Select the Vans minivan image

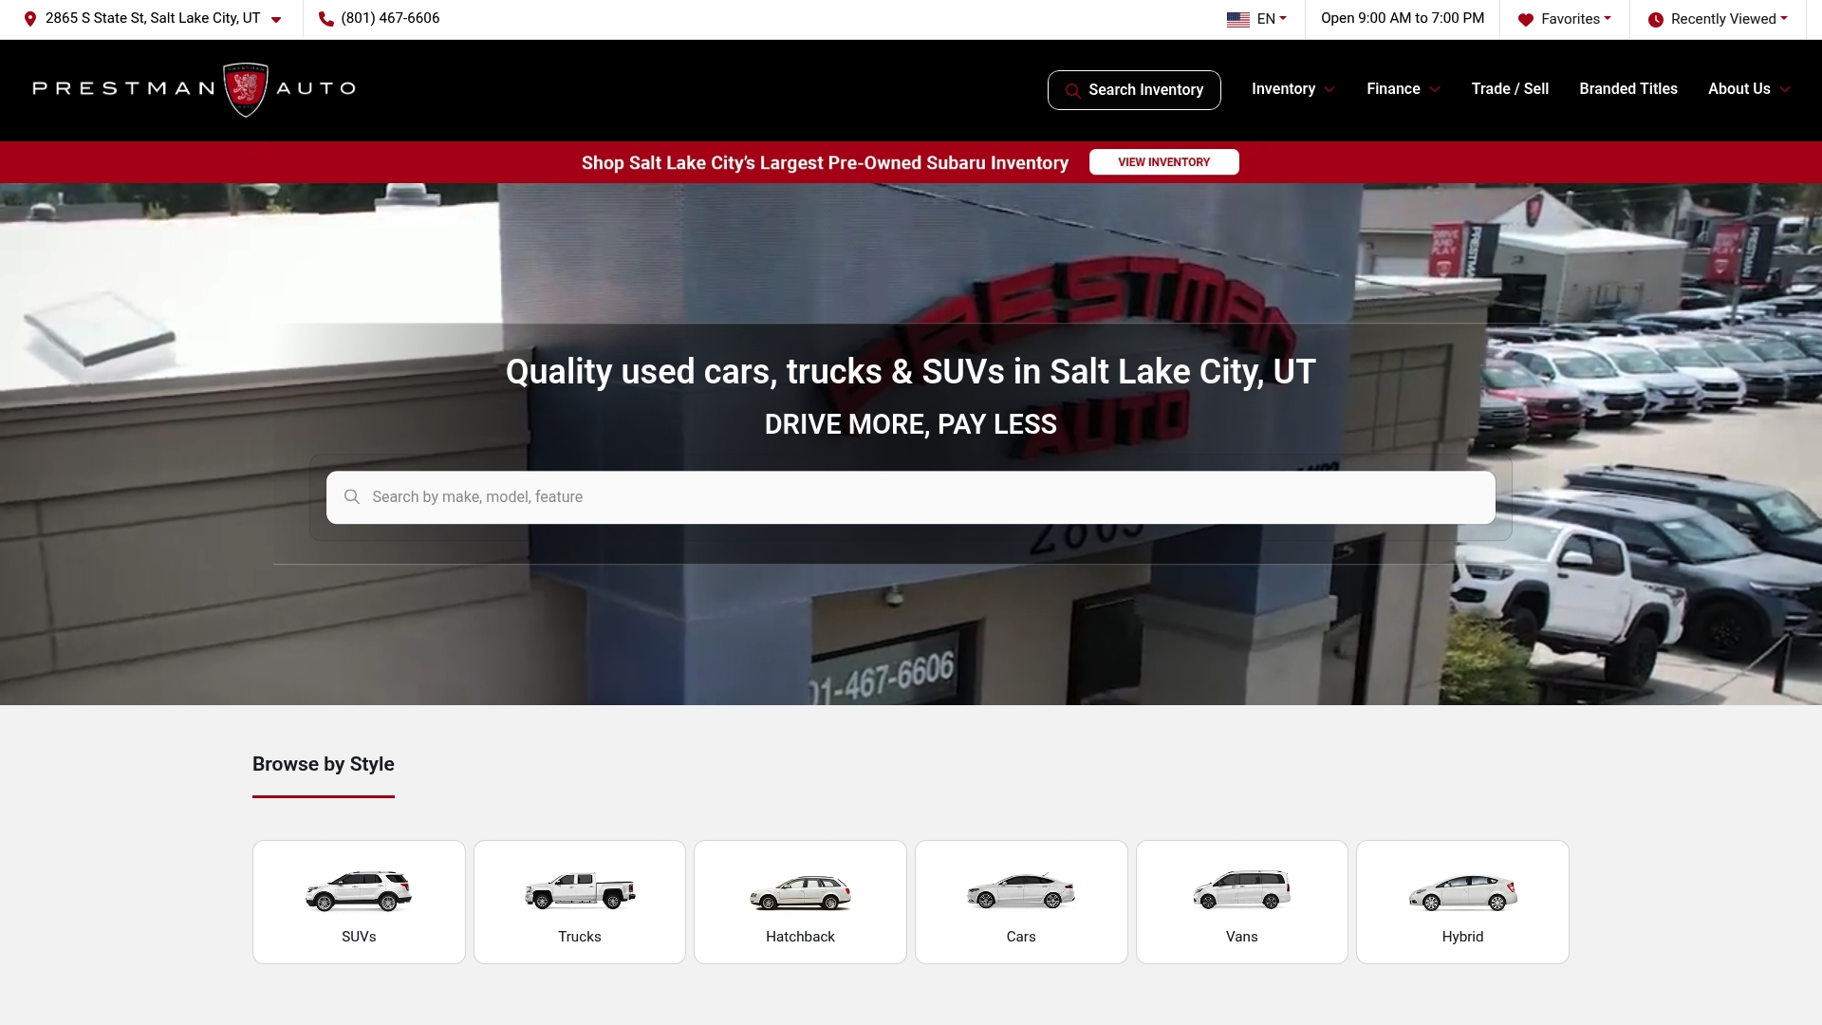1241,889
